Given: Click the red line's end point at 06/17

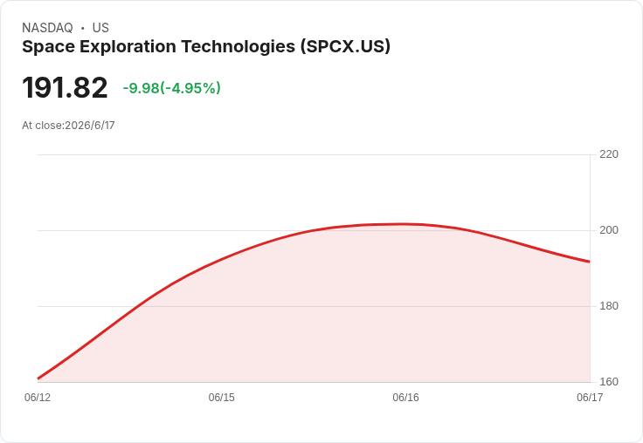Looking at the screenshot, I should (590, 262).
